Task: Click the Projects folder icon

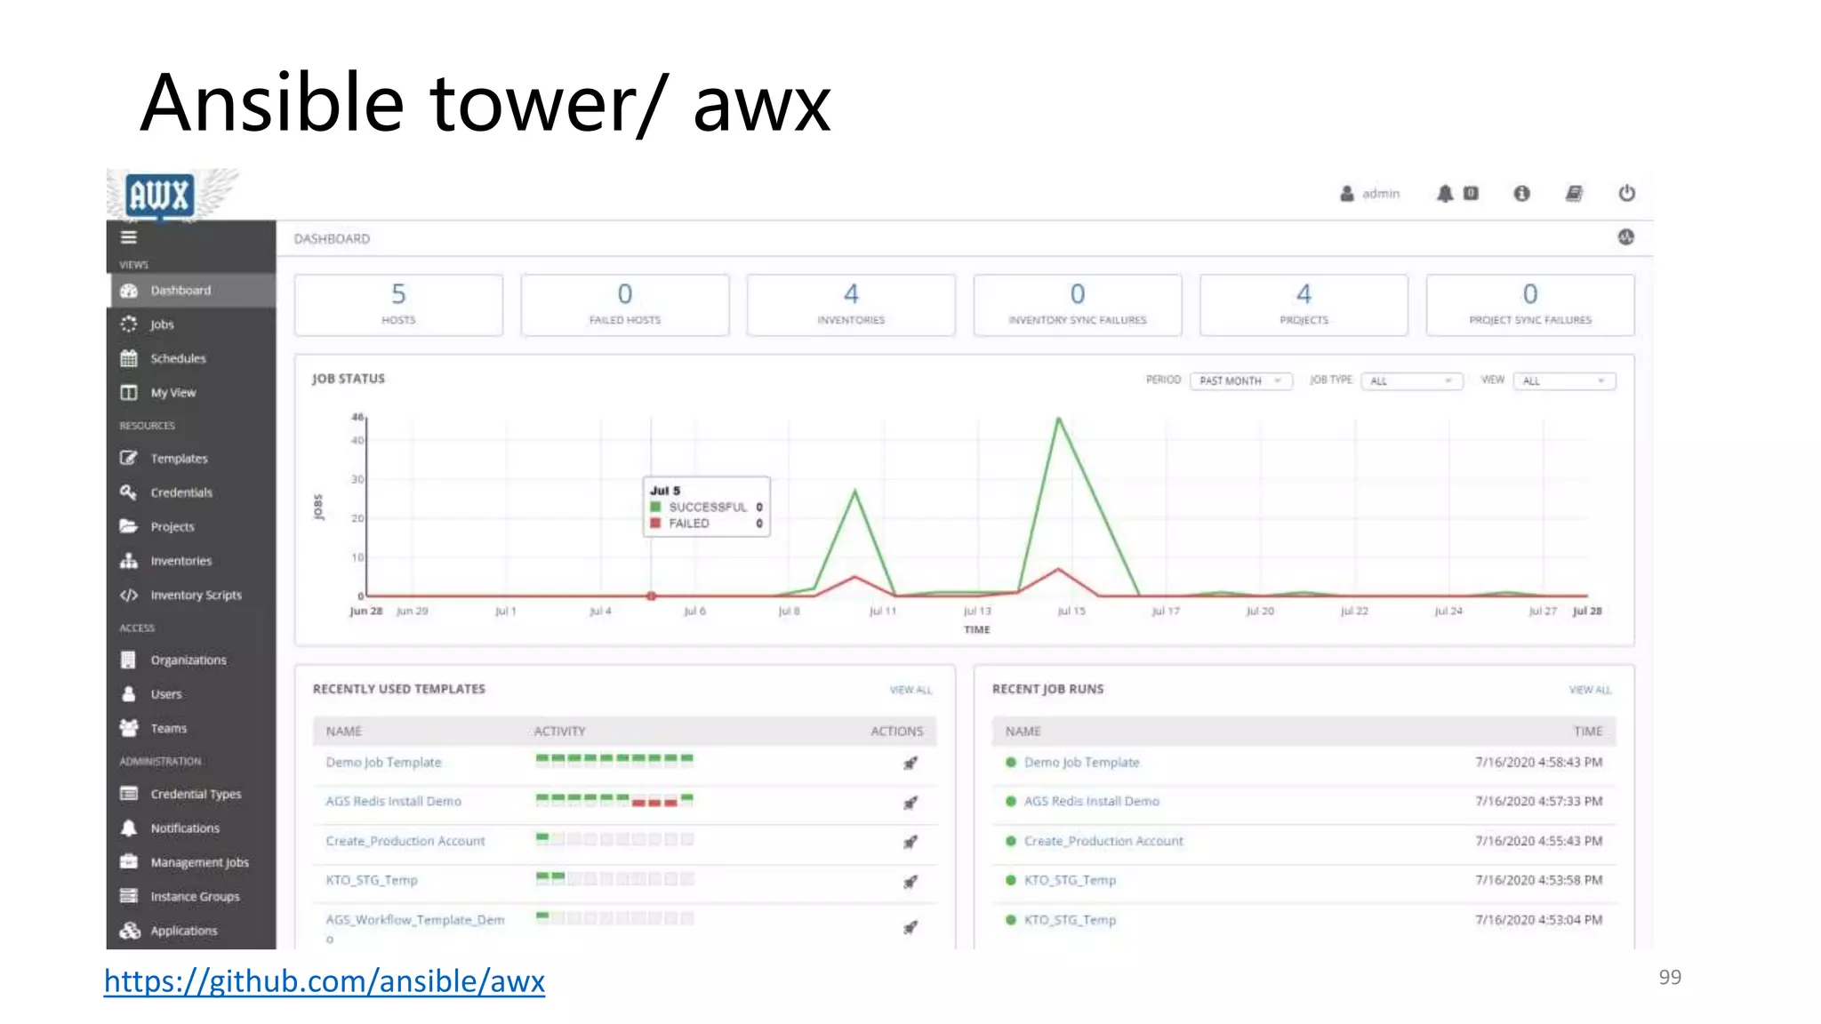Action: tap(129, 526)
